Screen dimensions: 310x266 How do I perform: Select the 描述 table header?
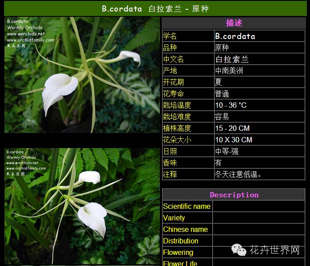pyautogui.click(x=234, y=23)
